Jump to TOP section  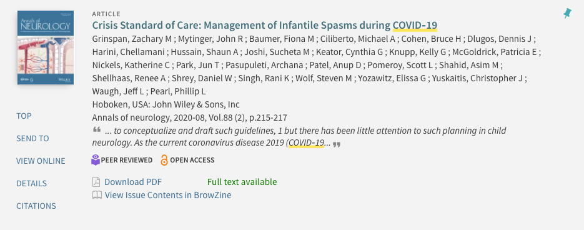[x=24, y=116]
